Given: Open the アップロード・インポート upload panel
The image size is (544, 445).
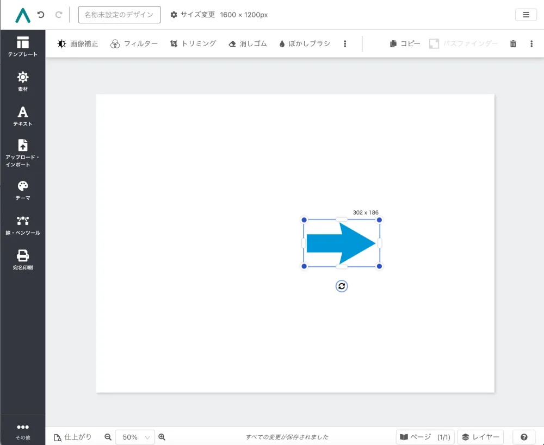Looking at the screenshot, I should click(x=22, y=151).
